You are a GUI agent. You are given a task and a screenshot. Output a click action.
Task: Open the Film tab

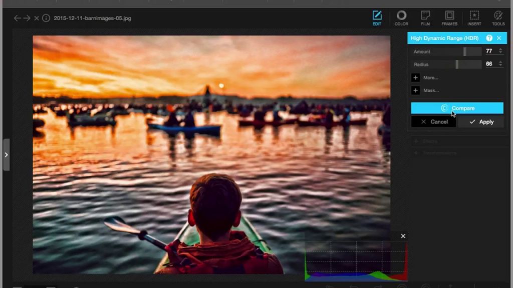425,18
